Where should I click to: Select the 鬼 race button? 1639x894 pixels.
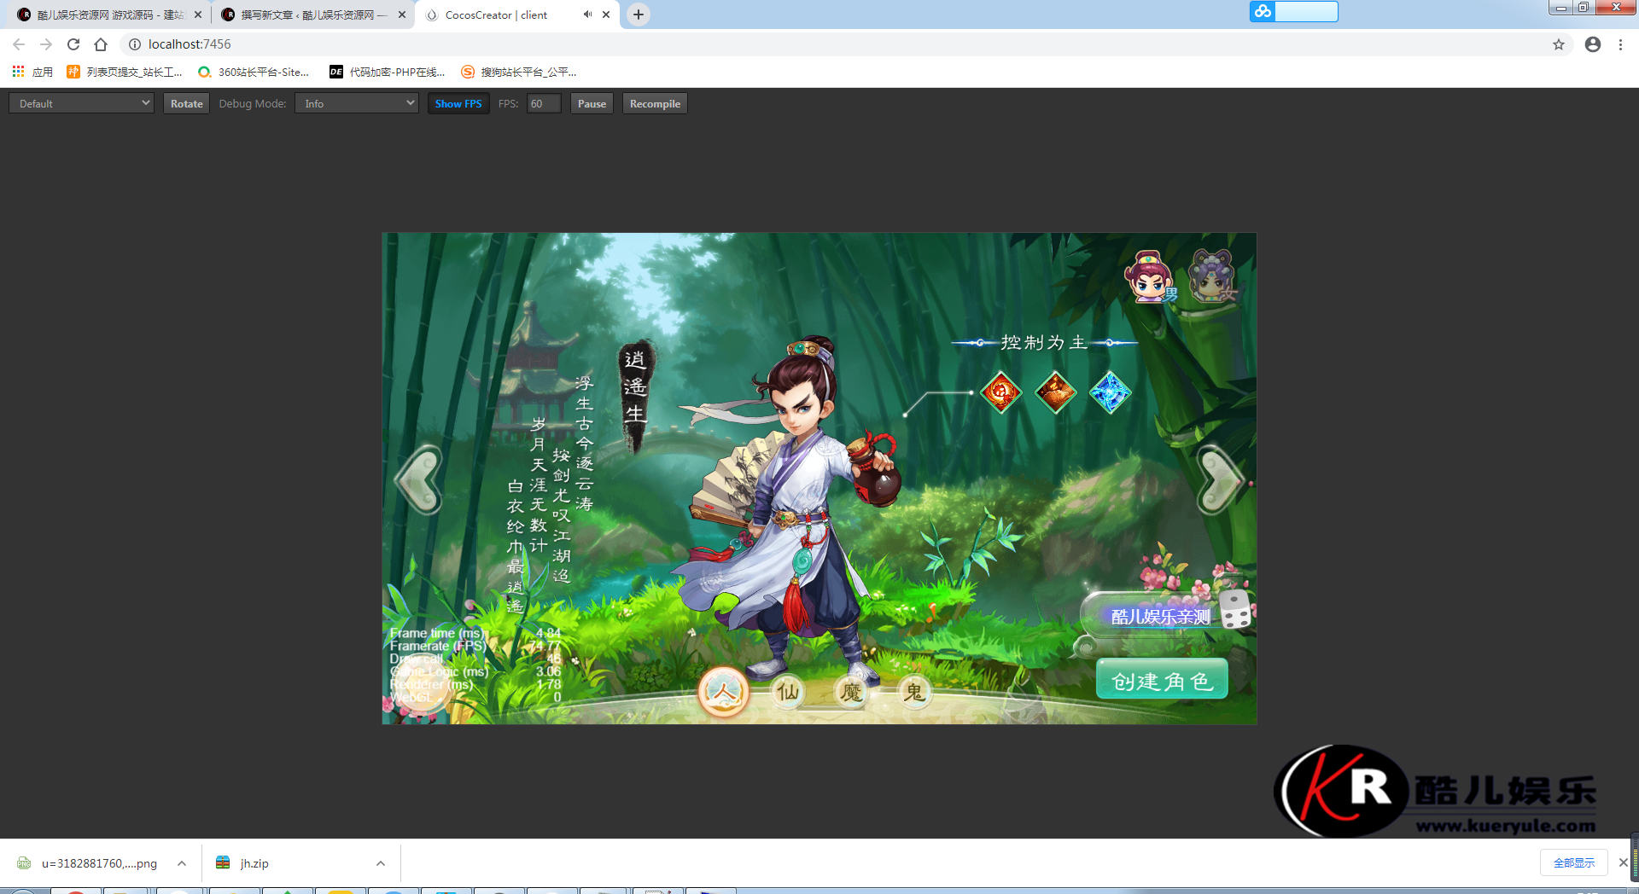pos(914,691)
